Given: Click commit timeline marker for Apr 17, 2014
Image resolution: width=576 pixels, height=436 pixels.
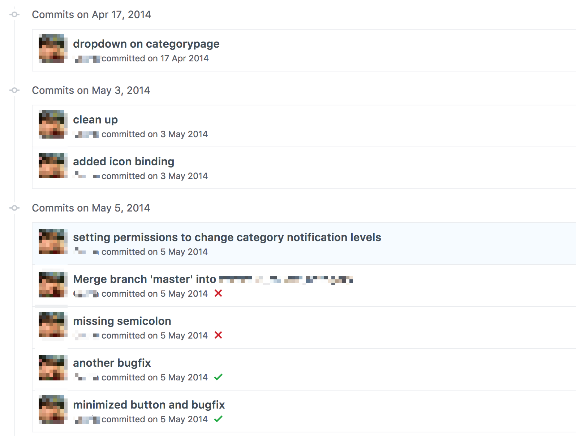Looking at the screenshot, I should coord(14,14).
